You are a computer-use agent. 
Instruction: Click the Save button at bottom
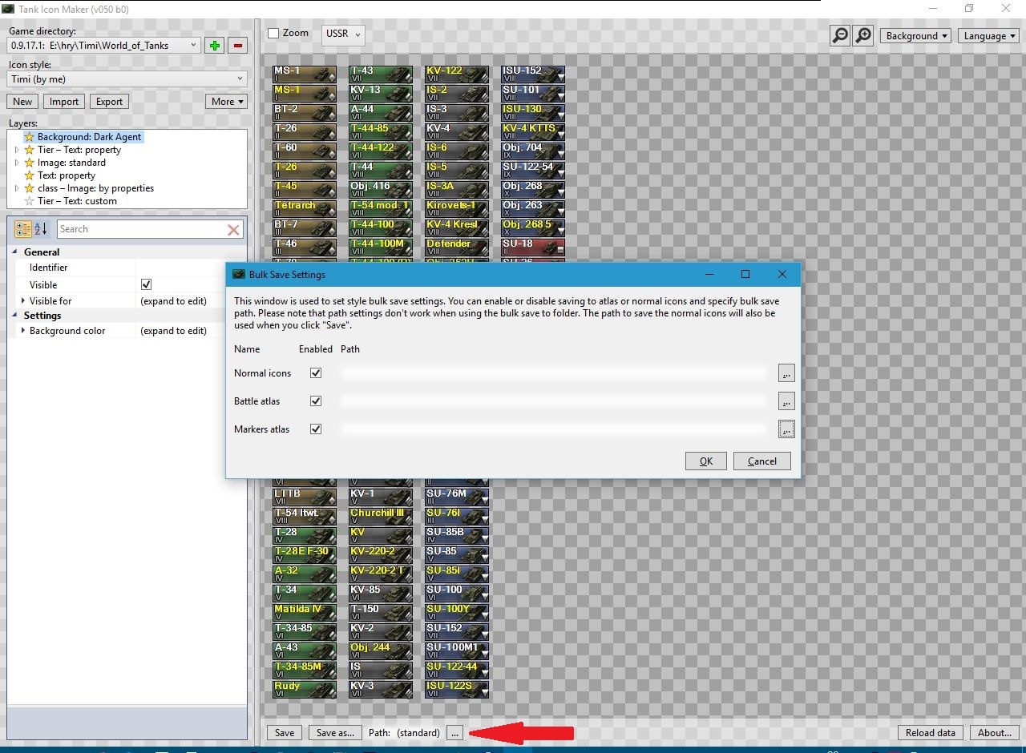[x=285, y=733]
